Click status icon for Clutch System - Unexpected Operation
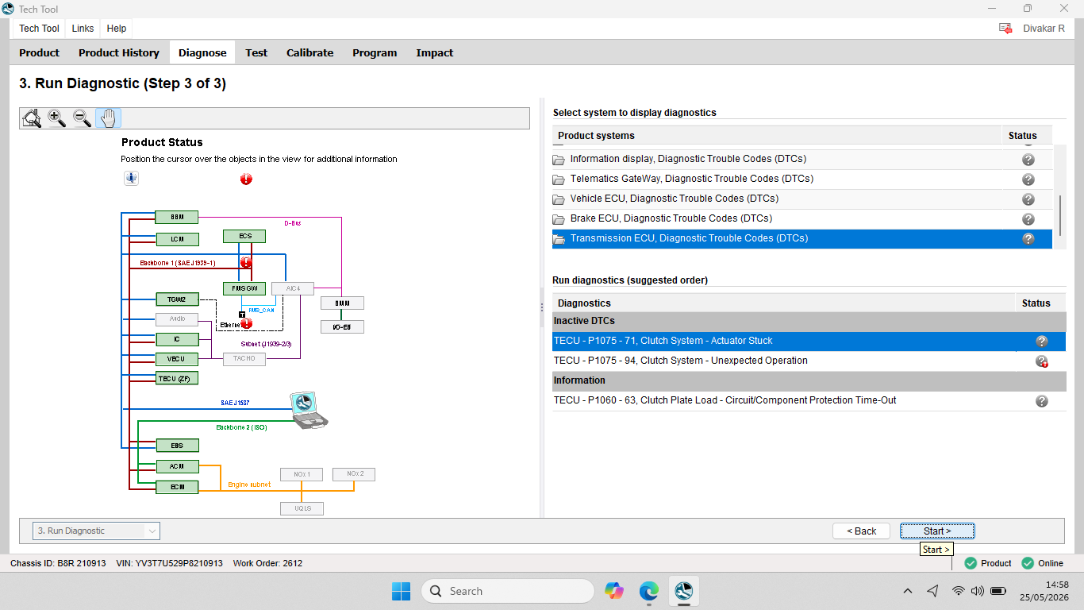Viewport: 1084px width, 610px height. 1042,361
